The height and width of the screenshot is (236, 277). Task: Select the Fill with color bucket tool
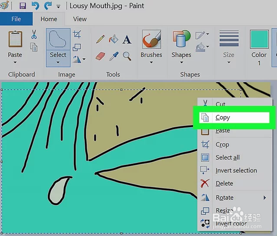point(113,39)
